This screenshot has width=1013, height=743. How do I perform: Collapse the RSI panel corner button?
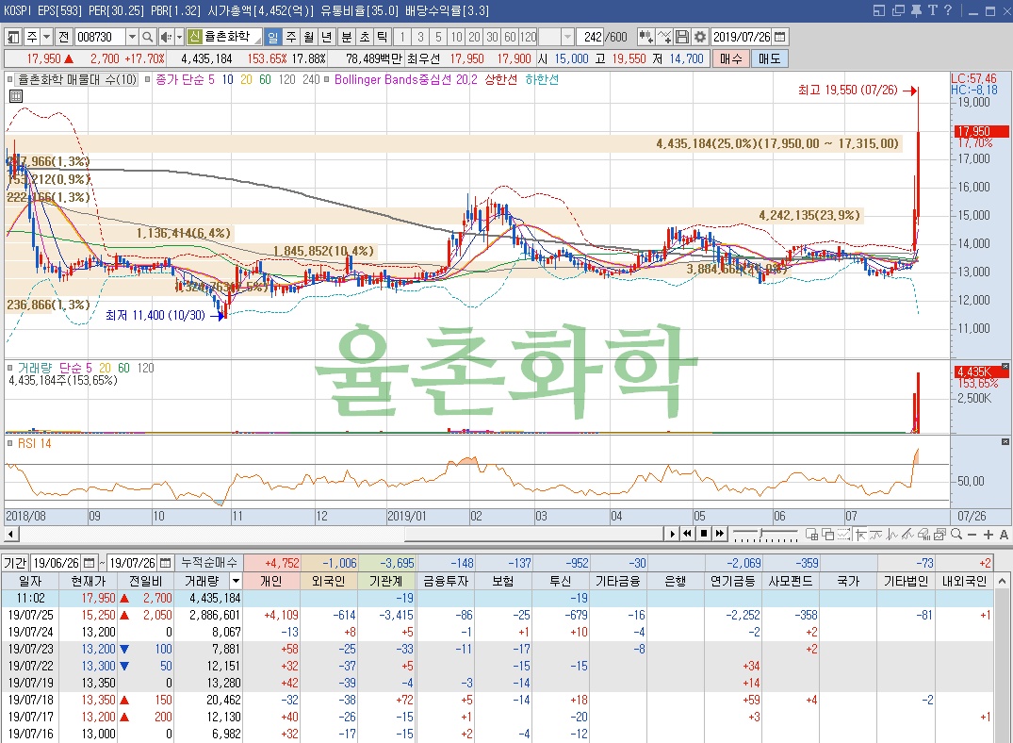[x=1005, y=441]
